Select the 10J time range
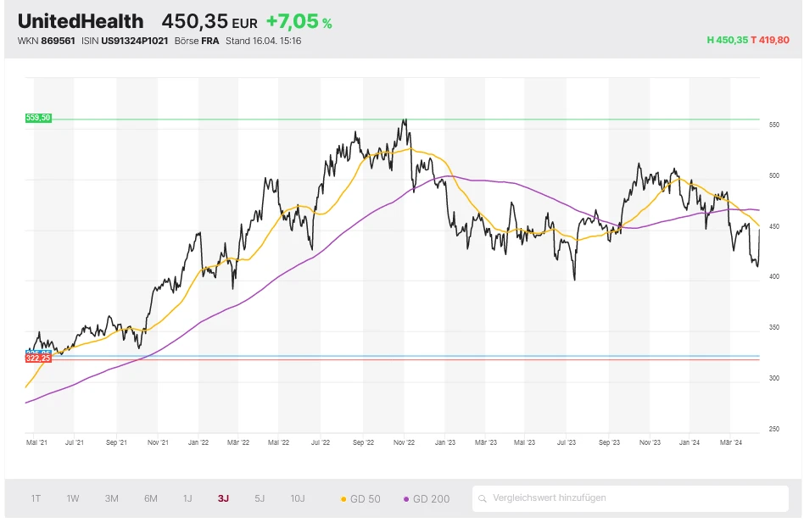This screenshot has height=528, width=804. pyautogui.click(x=297, y=498)
